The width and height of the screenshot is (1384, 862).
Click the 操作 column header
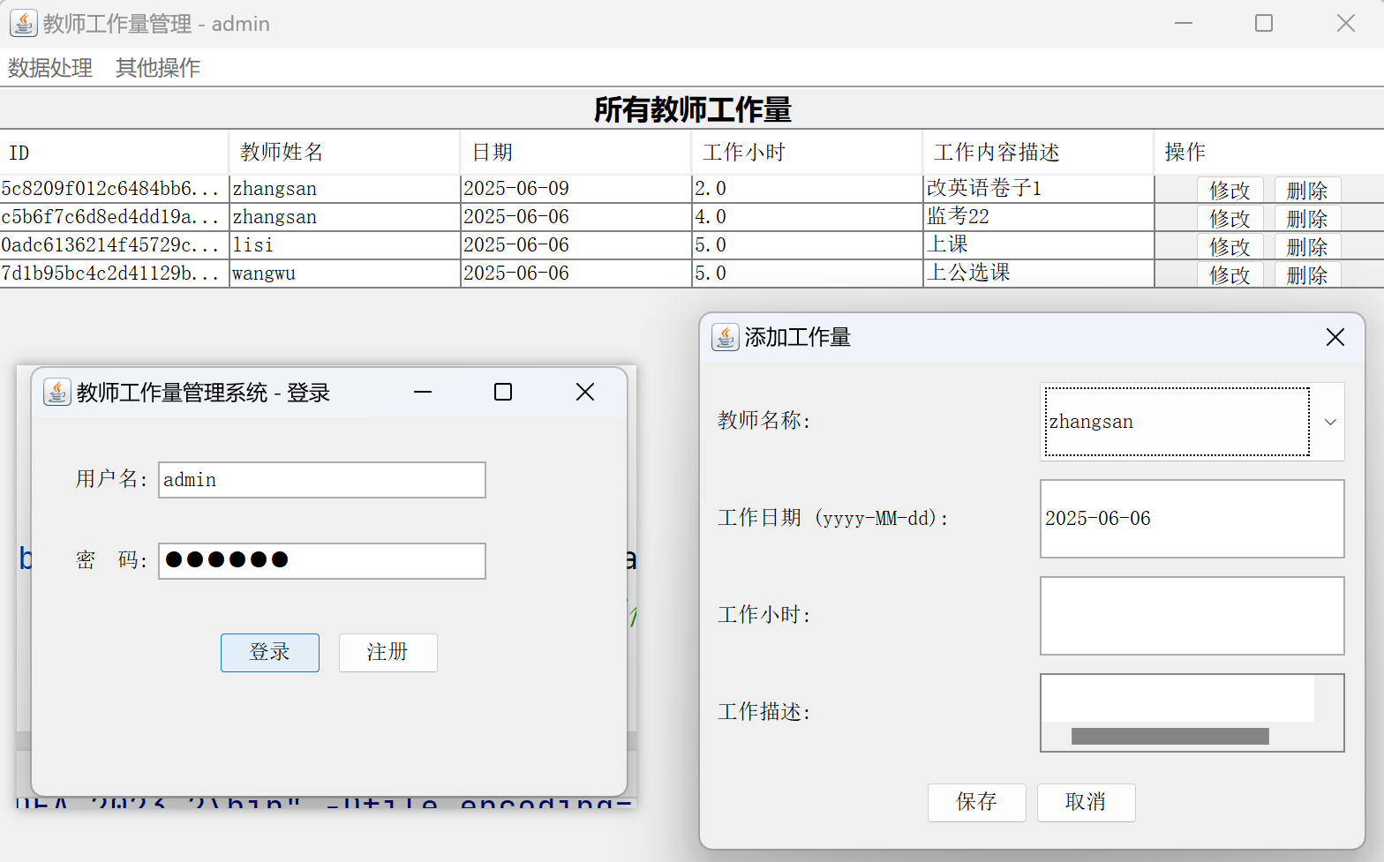1269,152
